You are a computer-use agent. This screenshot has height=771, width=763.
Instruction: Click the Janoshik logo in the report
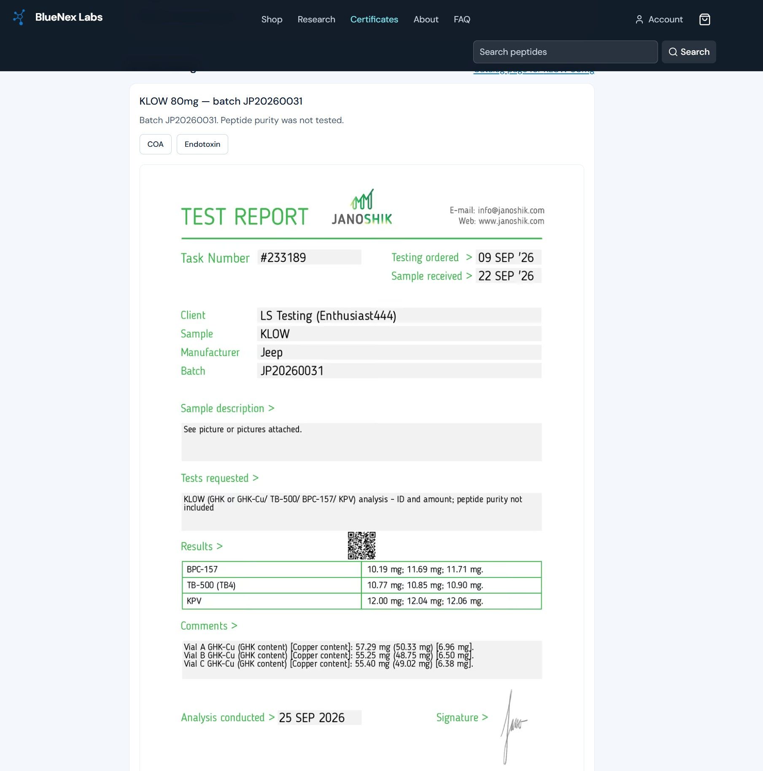tap(362, 207)
